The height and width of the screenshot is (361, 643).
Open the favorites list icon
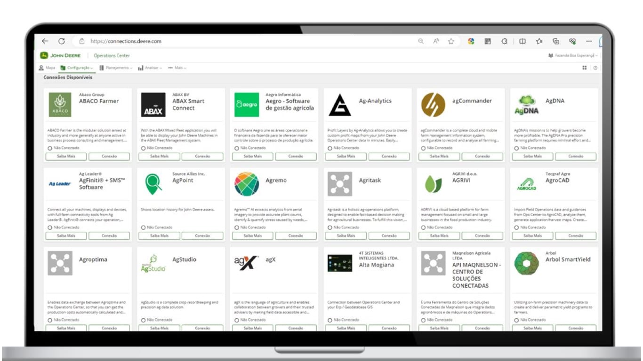pyautogui.click(x=539, y=41)
